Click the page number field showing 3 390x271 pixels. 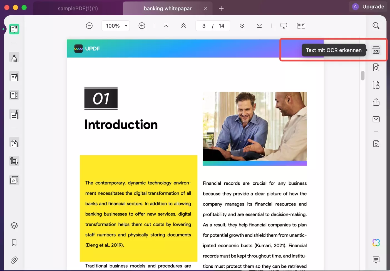click(x=204, y=25)
